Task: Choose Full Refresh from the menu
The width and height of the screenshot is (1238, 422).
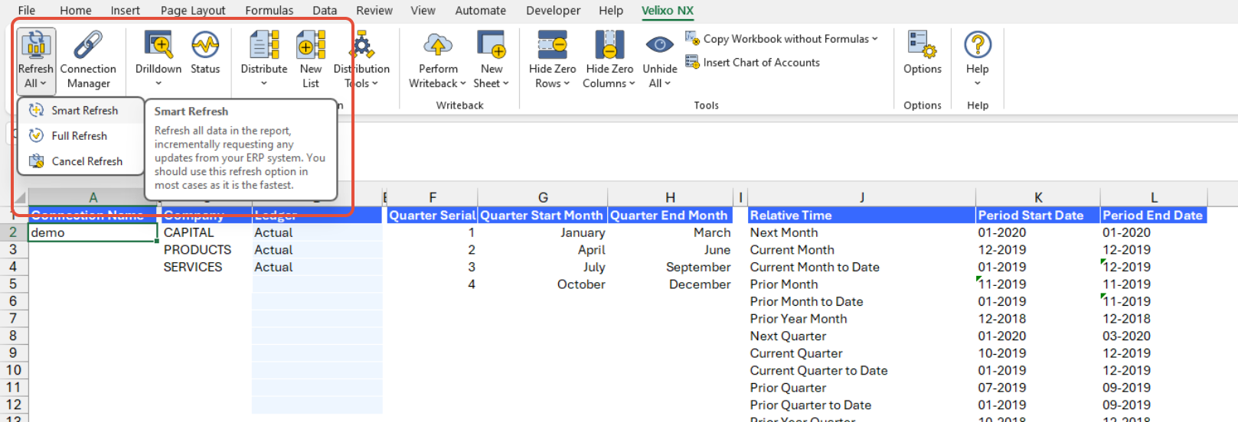Action: pos(80,135)
